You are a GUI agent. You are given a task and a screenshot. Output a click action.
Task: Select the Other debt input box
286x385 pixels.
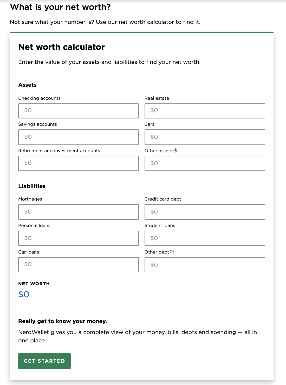(205, 265)
